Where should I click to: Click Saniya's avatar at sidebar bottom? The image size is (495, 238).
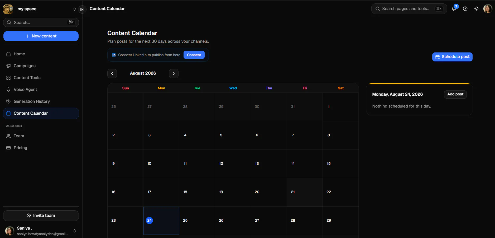(10, 231)
